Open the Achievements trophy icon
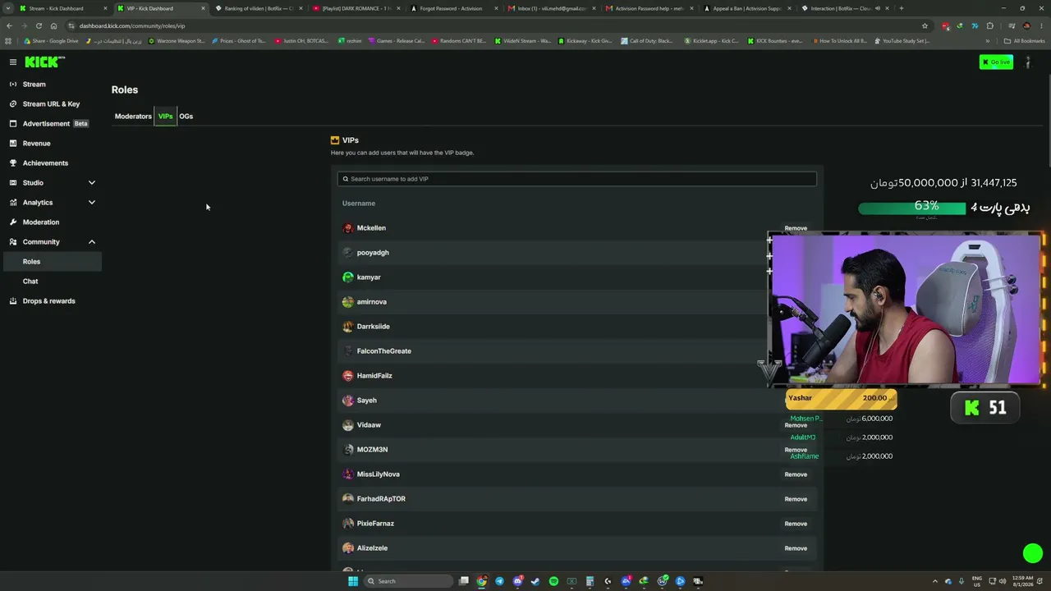The image size is (1051, 591). coord(13,163)
